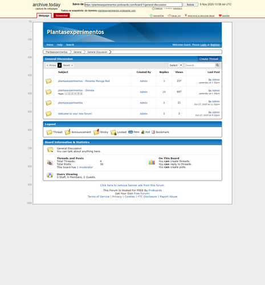Viewport: 265px width, 285px height.
Task: Click the red heart donate icon
Action: point(220,15)
